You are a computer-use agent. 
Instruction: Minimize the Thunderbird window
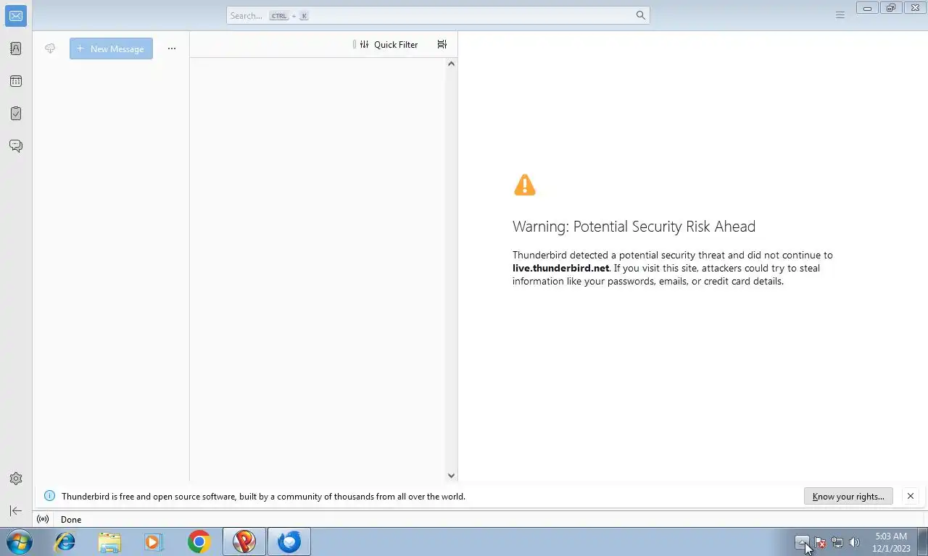(867, 8)
